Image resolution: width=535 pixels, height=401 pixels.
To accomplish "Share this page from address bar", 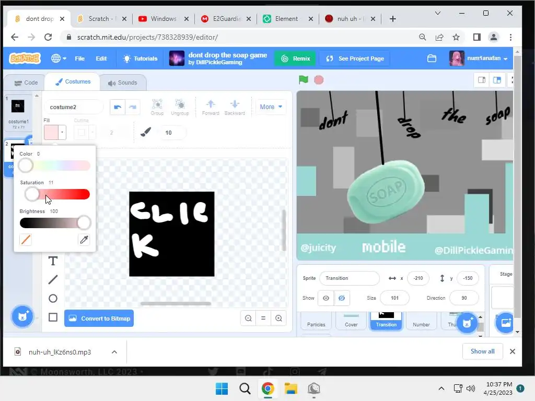I will tap(439, 37).
